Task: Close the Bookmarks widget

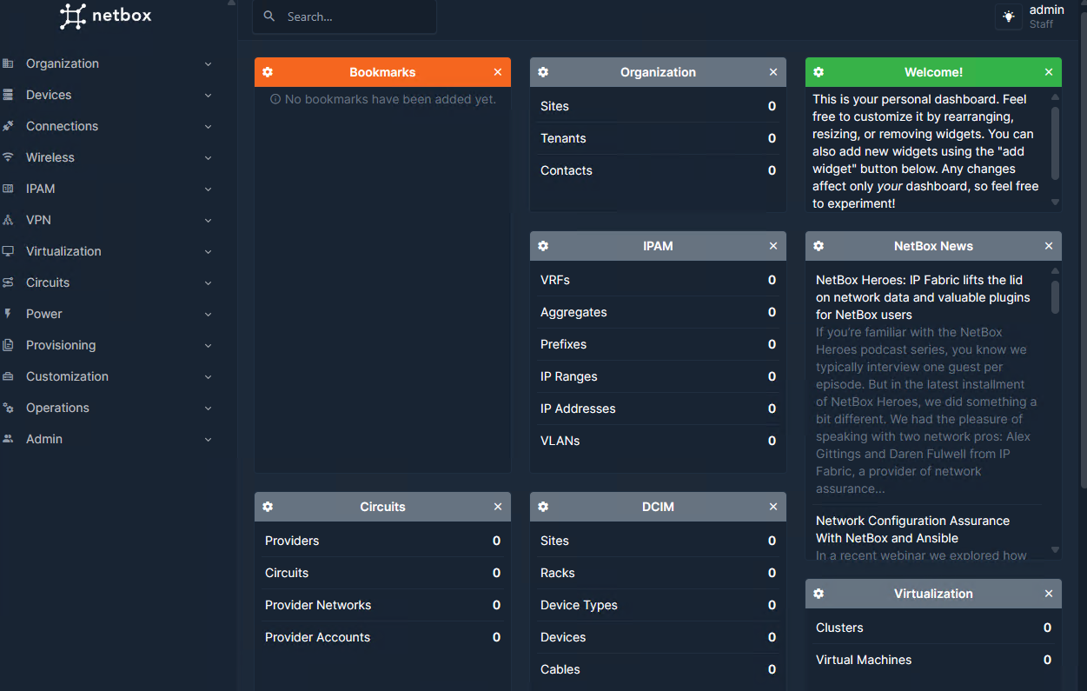Action: point(498,72)
